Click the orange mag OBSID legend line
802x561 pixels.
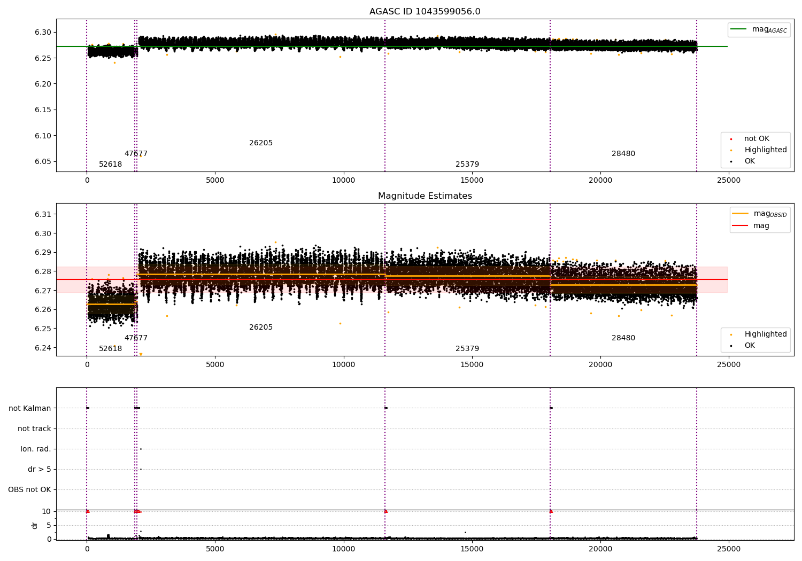click(741, 214)
